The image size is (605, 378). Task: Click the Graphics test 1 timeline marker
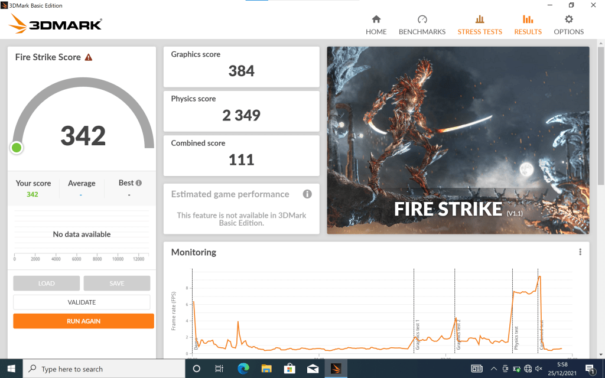click(x=417, y=334)
